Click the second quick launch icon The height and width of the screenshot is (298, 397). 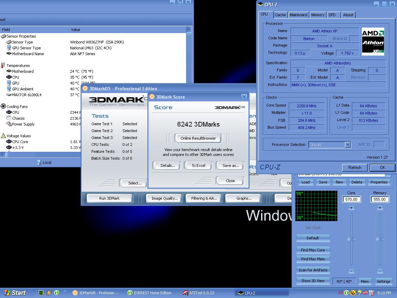[49, 293]
